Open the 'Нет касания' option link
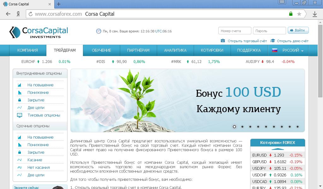This screenshot has width=323, height=189. [38, 167]
